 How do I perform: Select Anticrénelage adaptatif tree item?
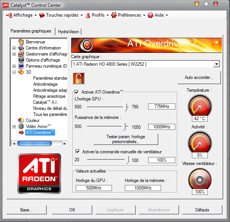50,90
